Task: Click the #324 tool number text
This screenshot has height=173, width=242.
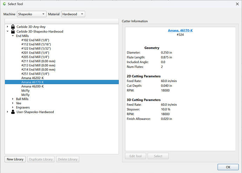Action: [x=180, y=35]
